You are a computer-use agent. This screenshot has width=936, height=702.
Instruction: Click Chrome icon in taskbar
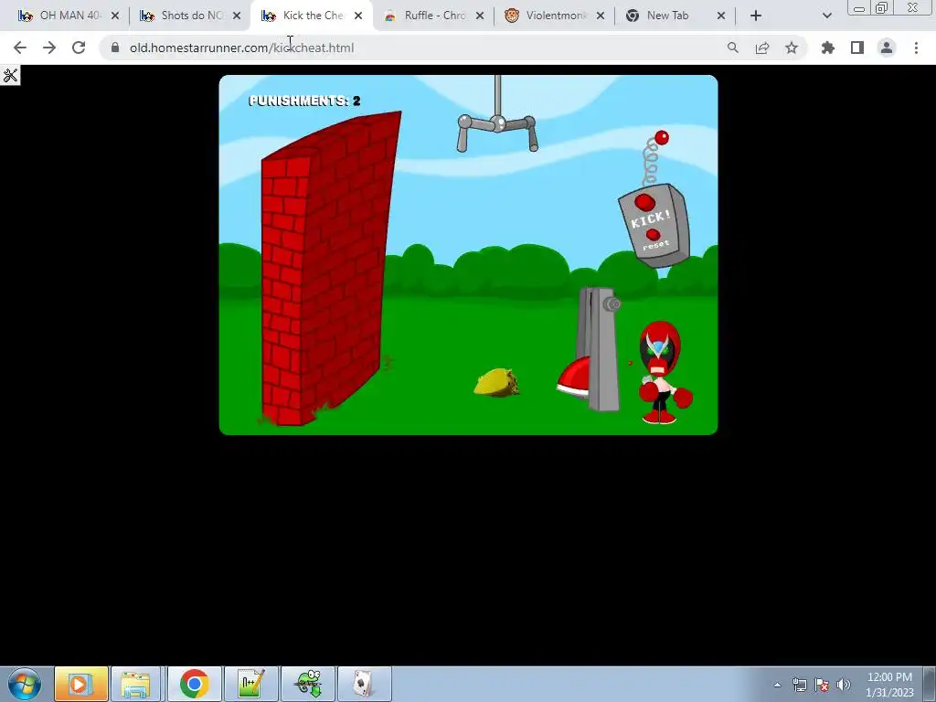pos(194,684)
